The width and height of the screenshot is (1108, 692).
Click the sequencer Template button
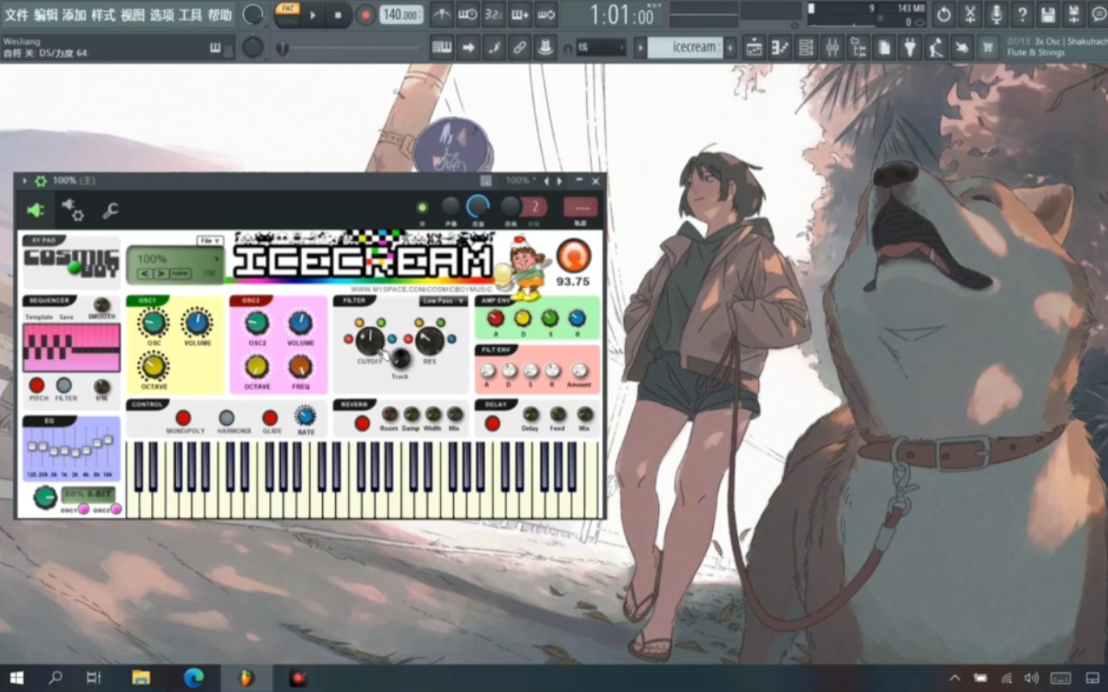coord(38,317)
